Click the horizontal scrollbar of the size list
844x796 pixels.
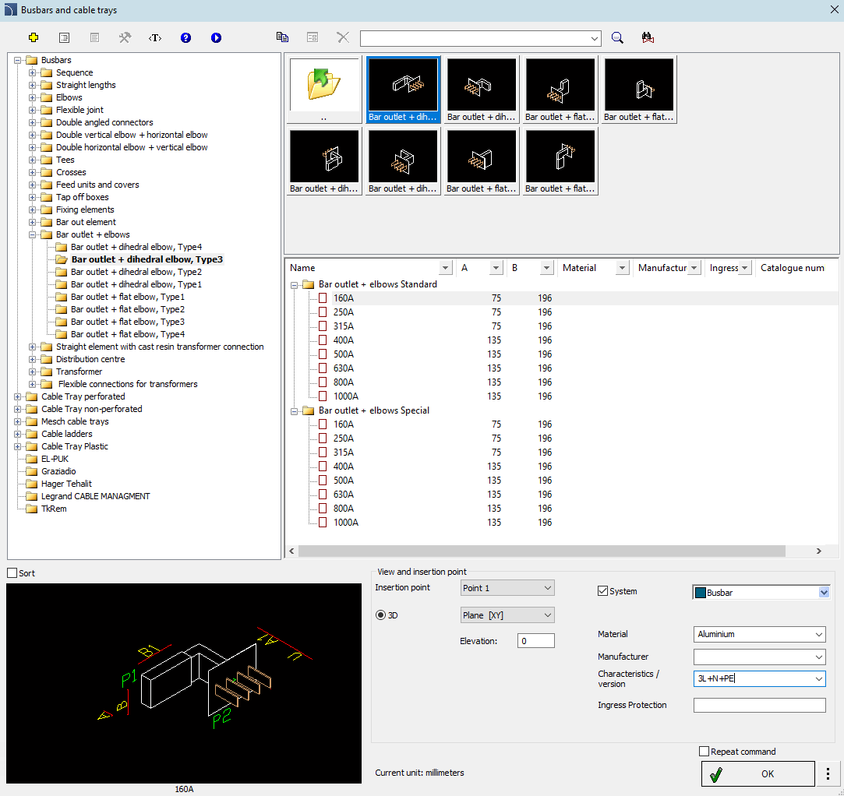(542, 551)
